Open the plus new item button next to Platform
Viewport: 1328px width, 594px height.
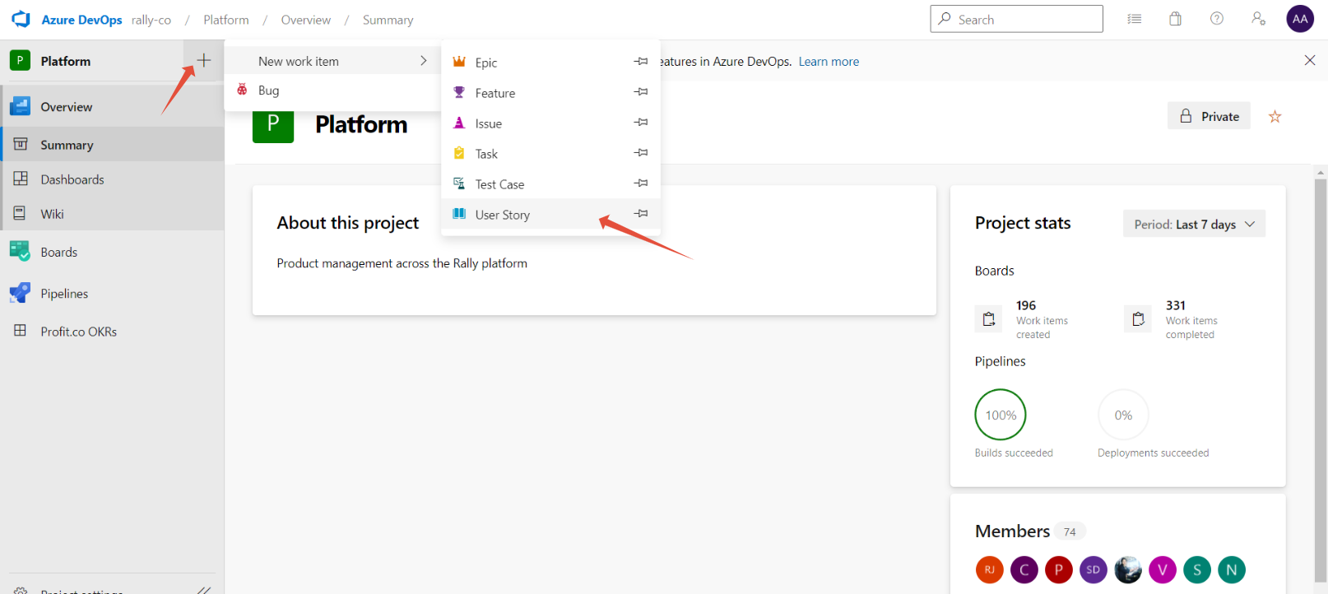(x=203, y=60)
